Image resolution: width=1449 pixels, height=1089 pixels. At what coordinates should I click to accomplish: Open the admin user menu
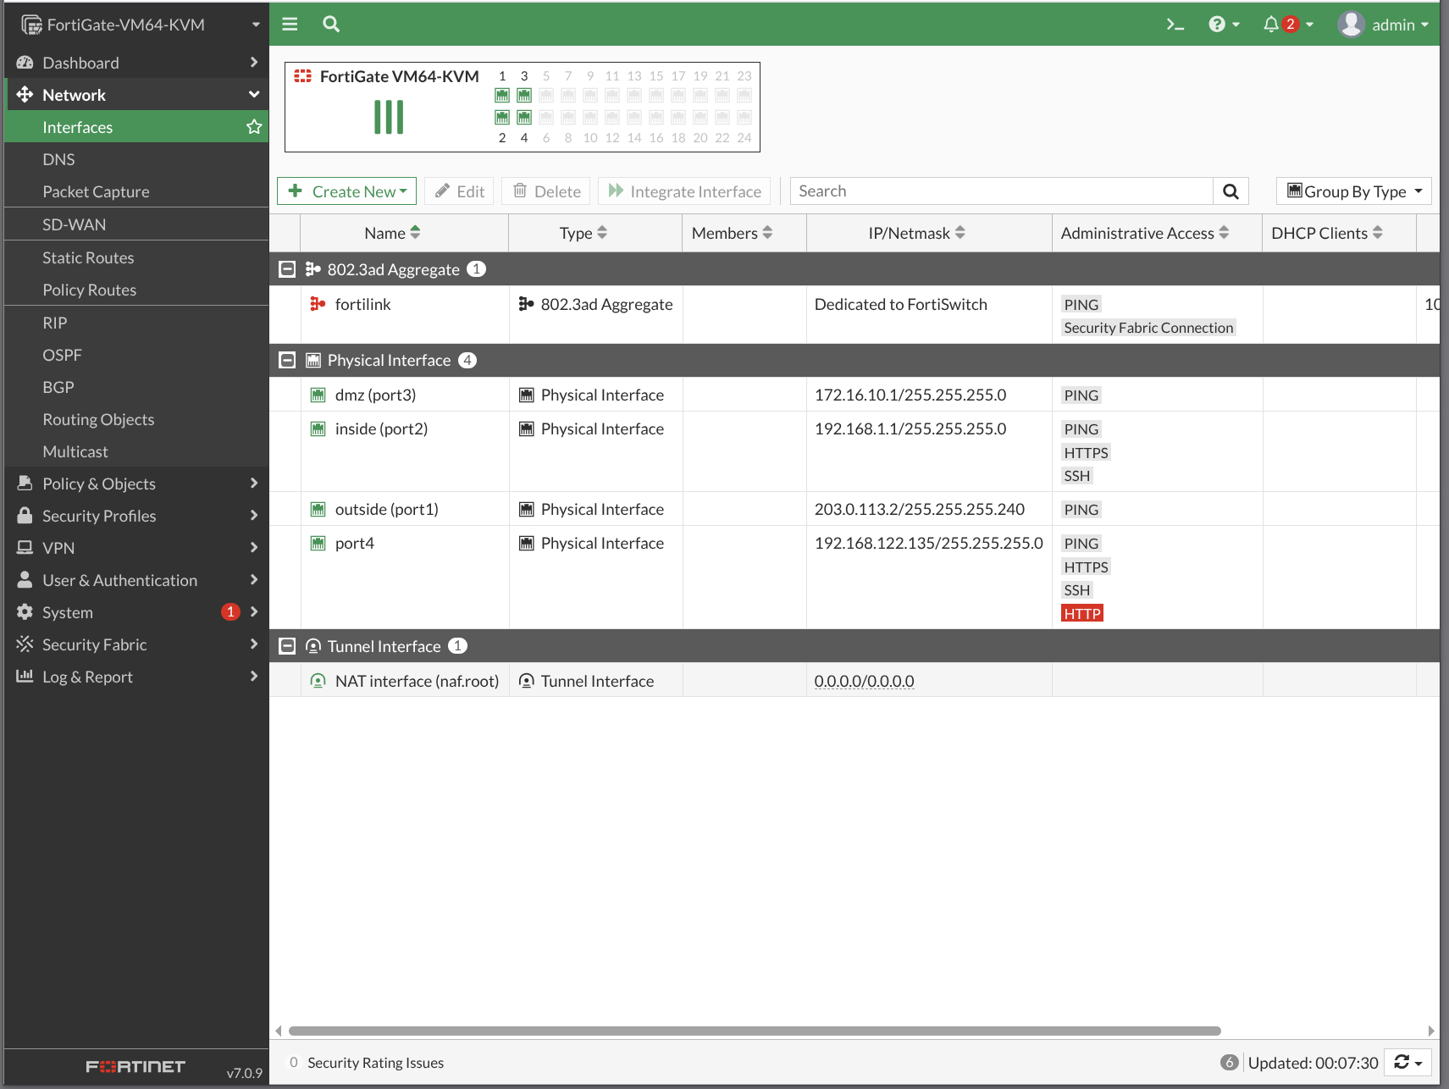tap(1383, 25)
